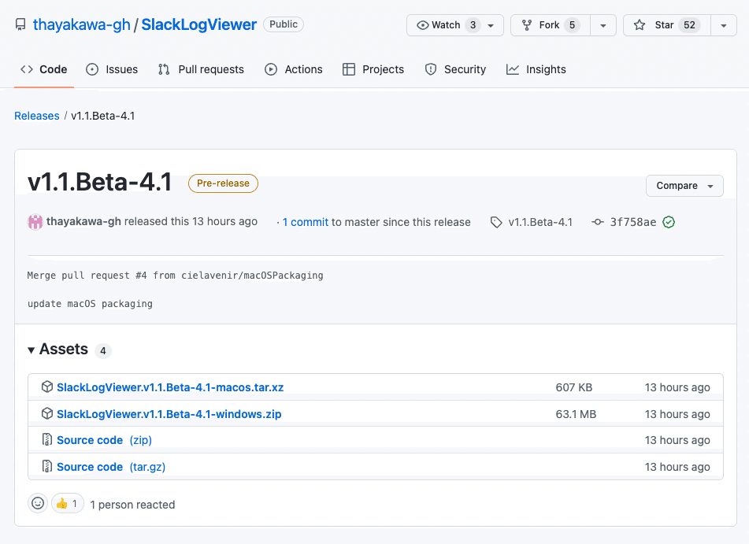Viewport: 749px width, 544px height.
Task: Open commit 3f758ae
Action: pyautogui.click(x=633, y=222)
